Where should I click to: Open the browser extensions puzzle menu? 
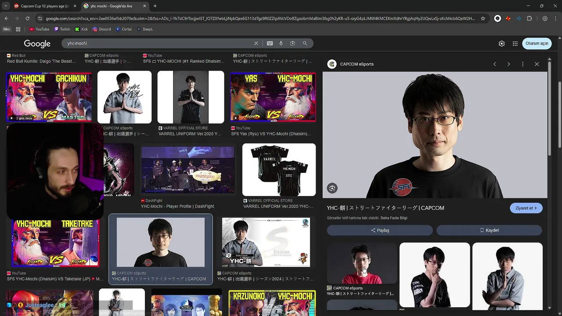pyautogui.click(x=529, y=18)
